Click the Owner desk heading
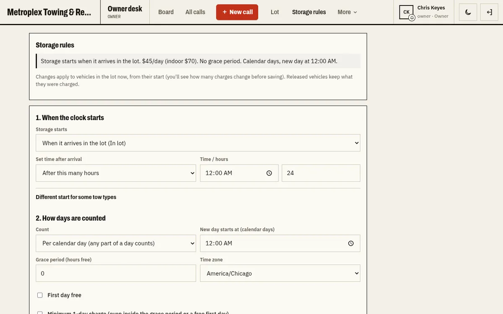This screenshot has width=503, height=314. tap(125, 9)
